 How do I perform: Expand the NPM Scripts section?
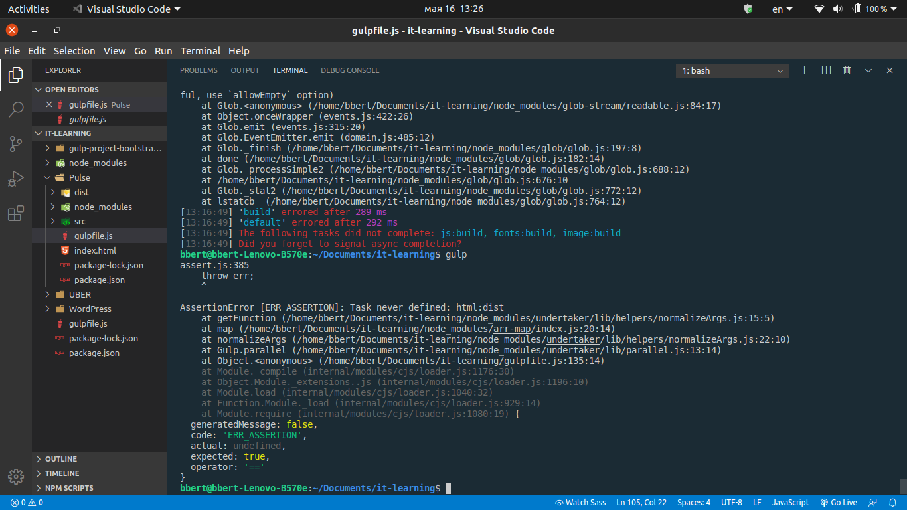point(100,488)
